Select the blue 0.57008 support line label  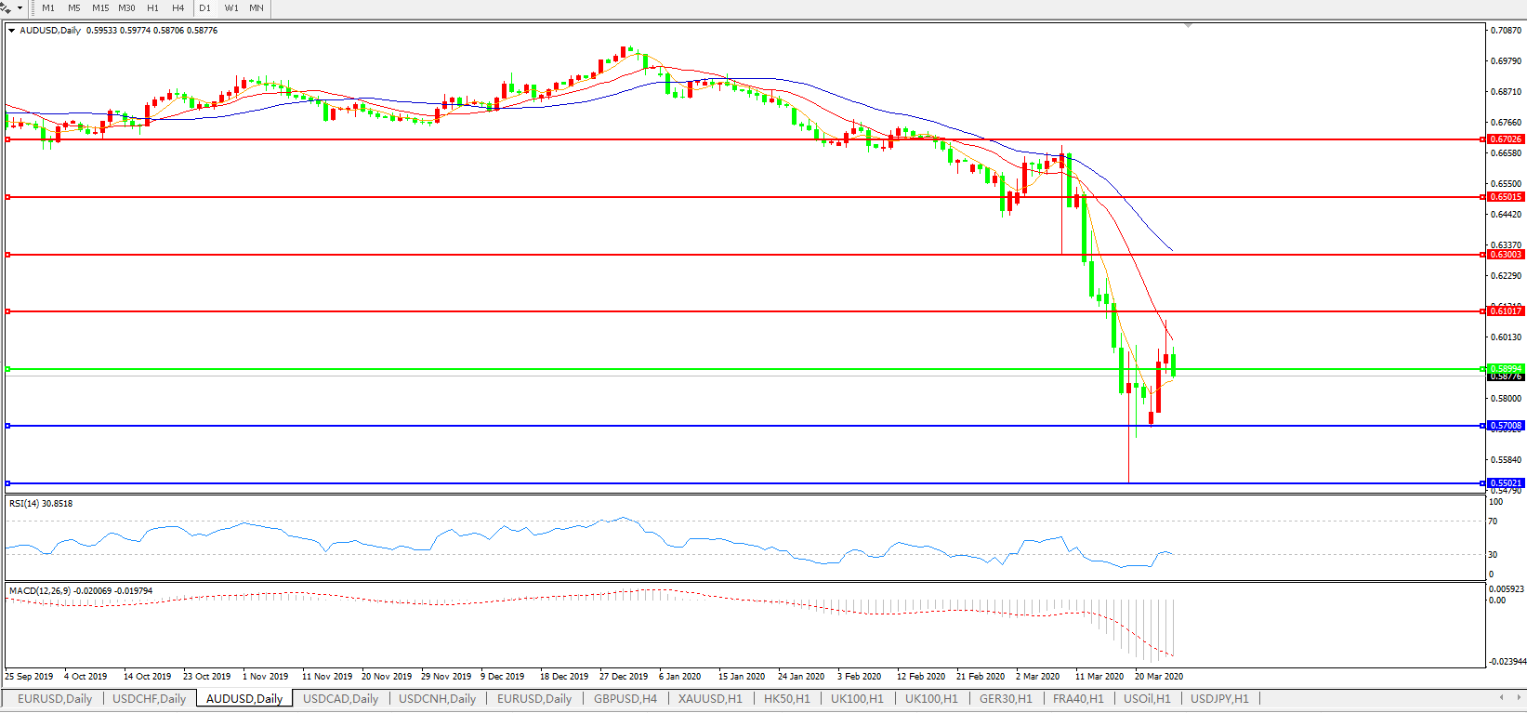(x=1506, y=426)
